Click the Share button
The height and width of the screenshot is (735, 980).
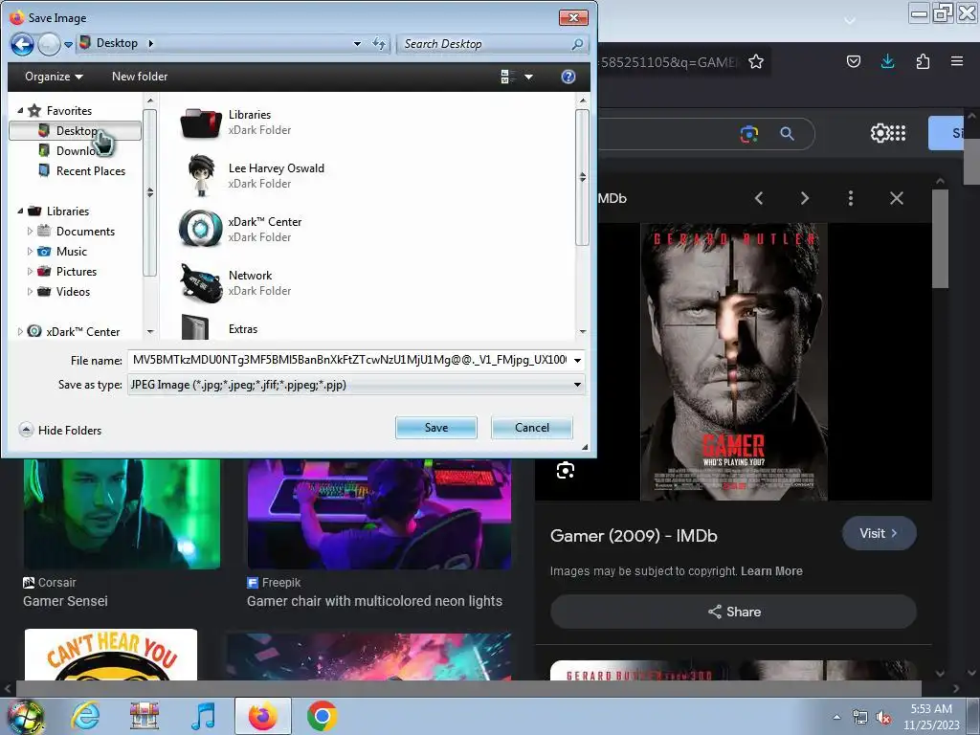(x=733, y=612)
